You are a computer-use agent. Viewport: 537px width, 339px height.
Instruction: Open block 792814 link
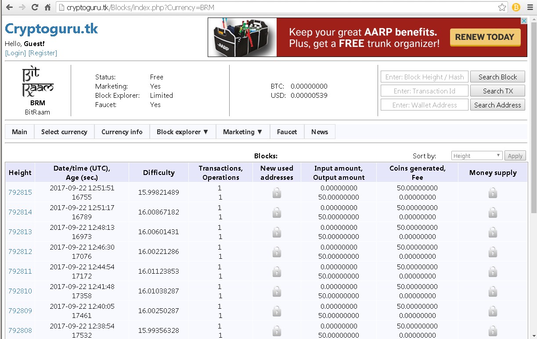point(20,212)
